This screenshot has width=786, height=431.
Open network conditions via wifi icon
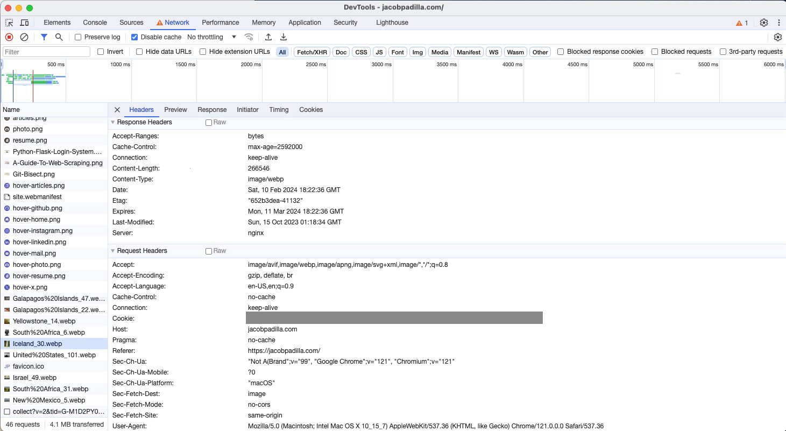point(249,37)
